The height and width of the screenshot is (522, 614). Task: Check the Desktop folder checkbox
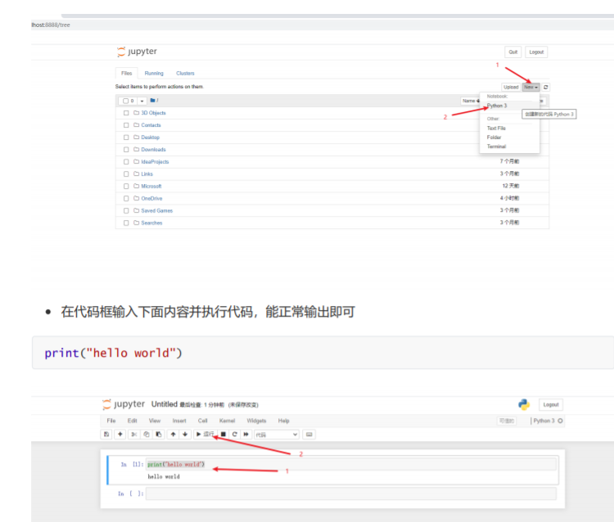tap(126, 137)
